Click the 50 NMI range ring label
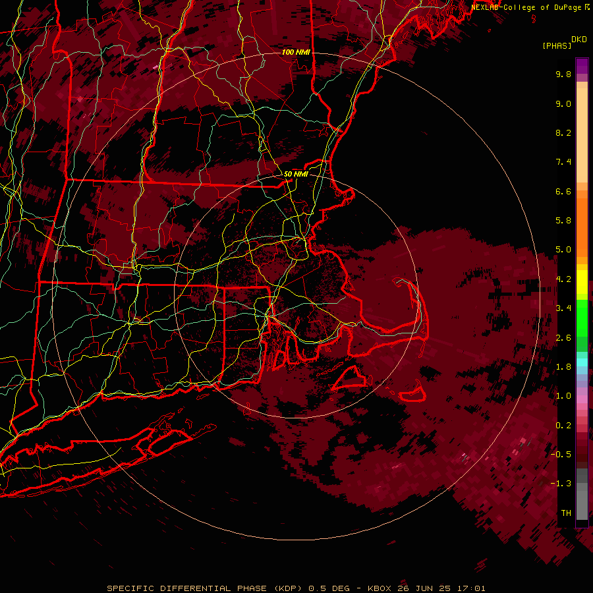593x593 pixels. 296,174
